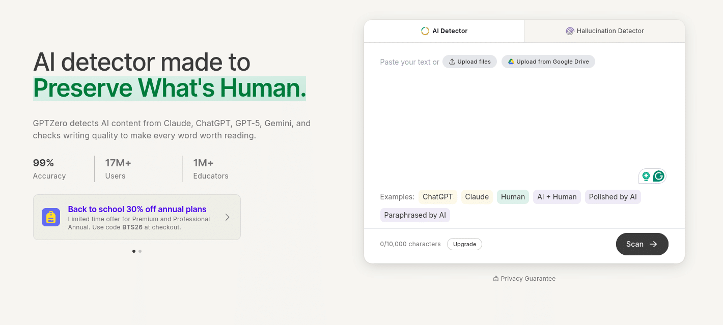Select the first carousel slide dot
723x325 pixels.
(134, 251)
